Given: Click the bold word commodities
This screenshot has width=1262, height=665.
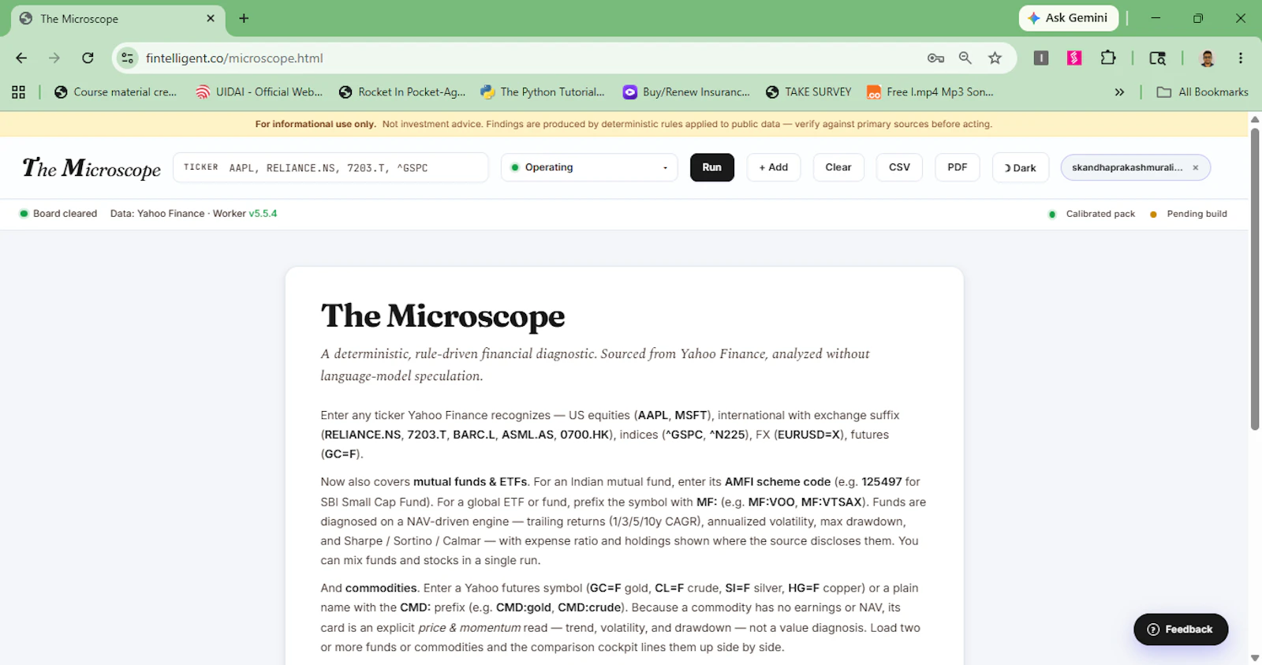Looking at the screenshot, I should coord(381,588).
